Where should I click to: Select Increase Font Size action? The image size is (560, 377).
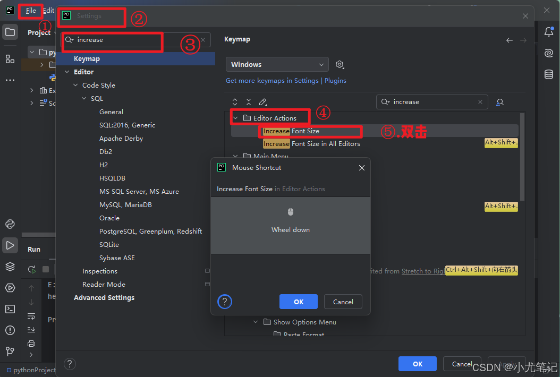tap(375, 131)
